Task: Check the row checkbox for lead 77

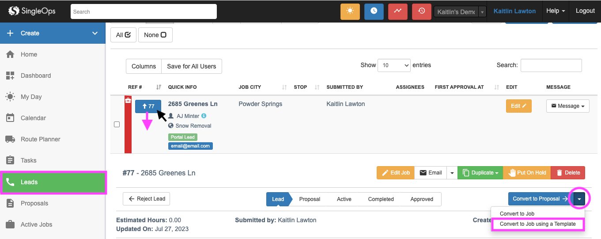Action: pos(117,125)
